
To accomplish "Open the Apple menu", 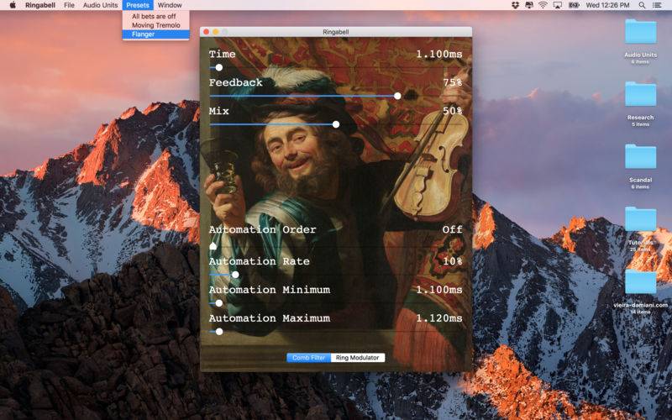I will pyautogui.click(x=13, y=5).
